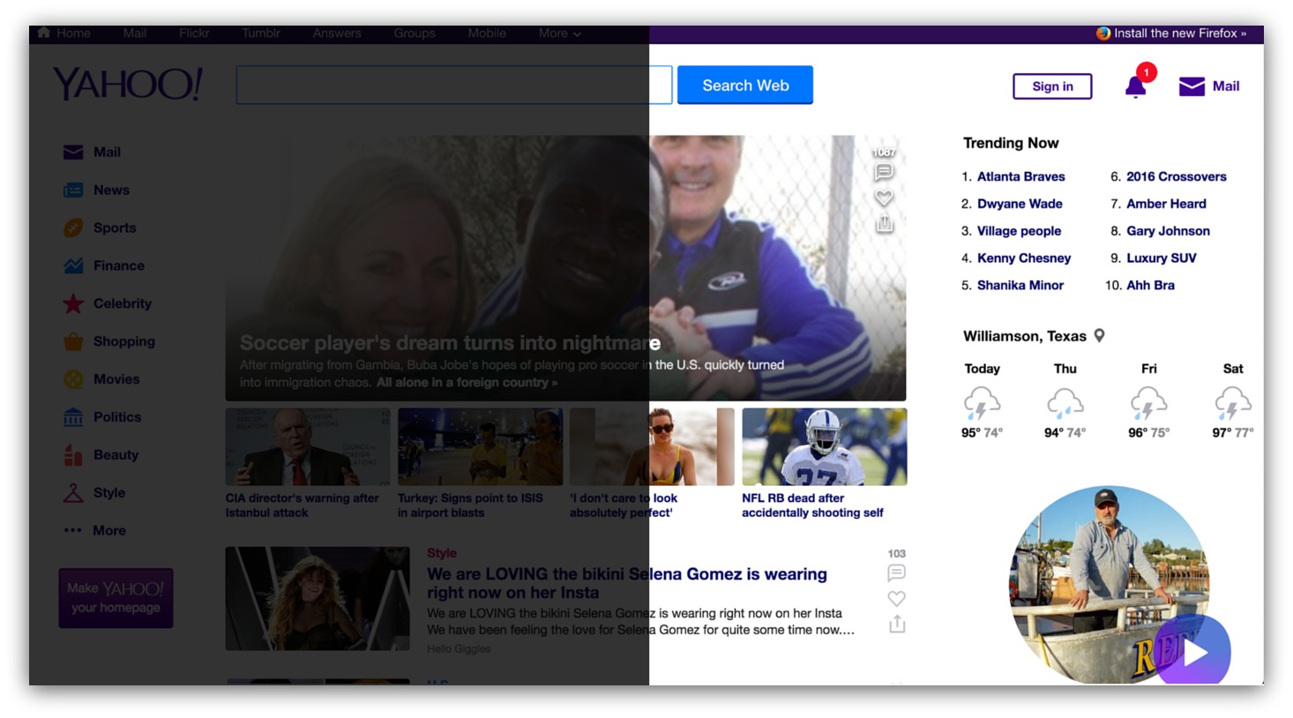Click the Beauty icon in sidebar
Viewport: 1293px width, 718px height.
[73, 455]
